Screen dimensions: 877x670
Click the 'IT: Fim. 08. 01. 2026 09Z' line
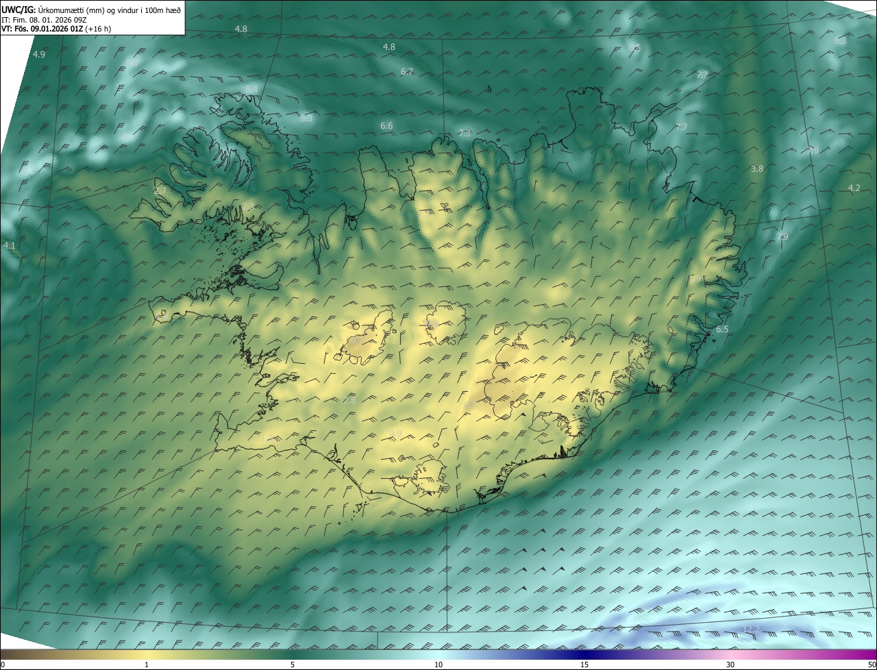[x=43, y=20]
